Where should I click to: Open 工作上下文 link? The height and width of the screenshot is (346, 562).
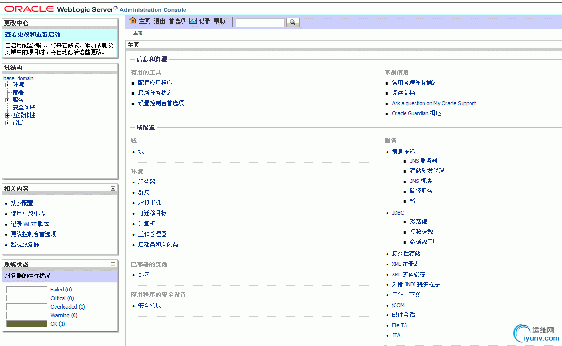coord(406,295)
